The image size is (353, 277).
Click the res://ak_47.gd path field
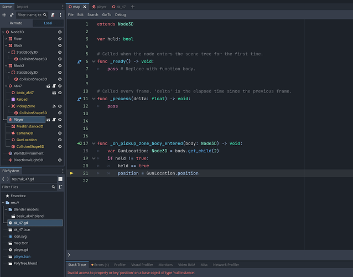coord(34,179)
